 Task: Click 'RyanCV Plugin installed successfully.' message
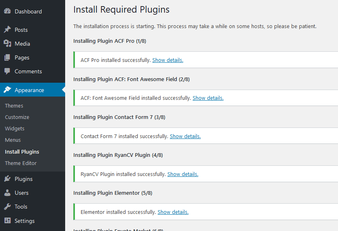click(123, 174)
